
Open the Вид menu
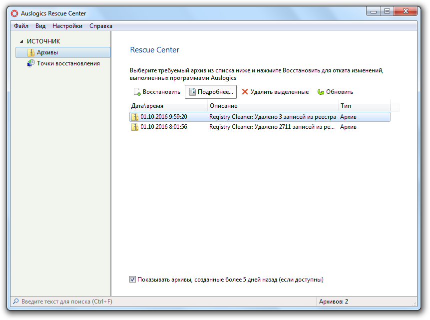pos(40,26)
